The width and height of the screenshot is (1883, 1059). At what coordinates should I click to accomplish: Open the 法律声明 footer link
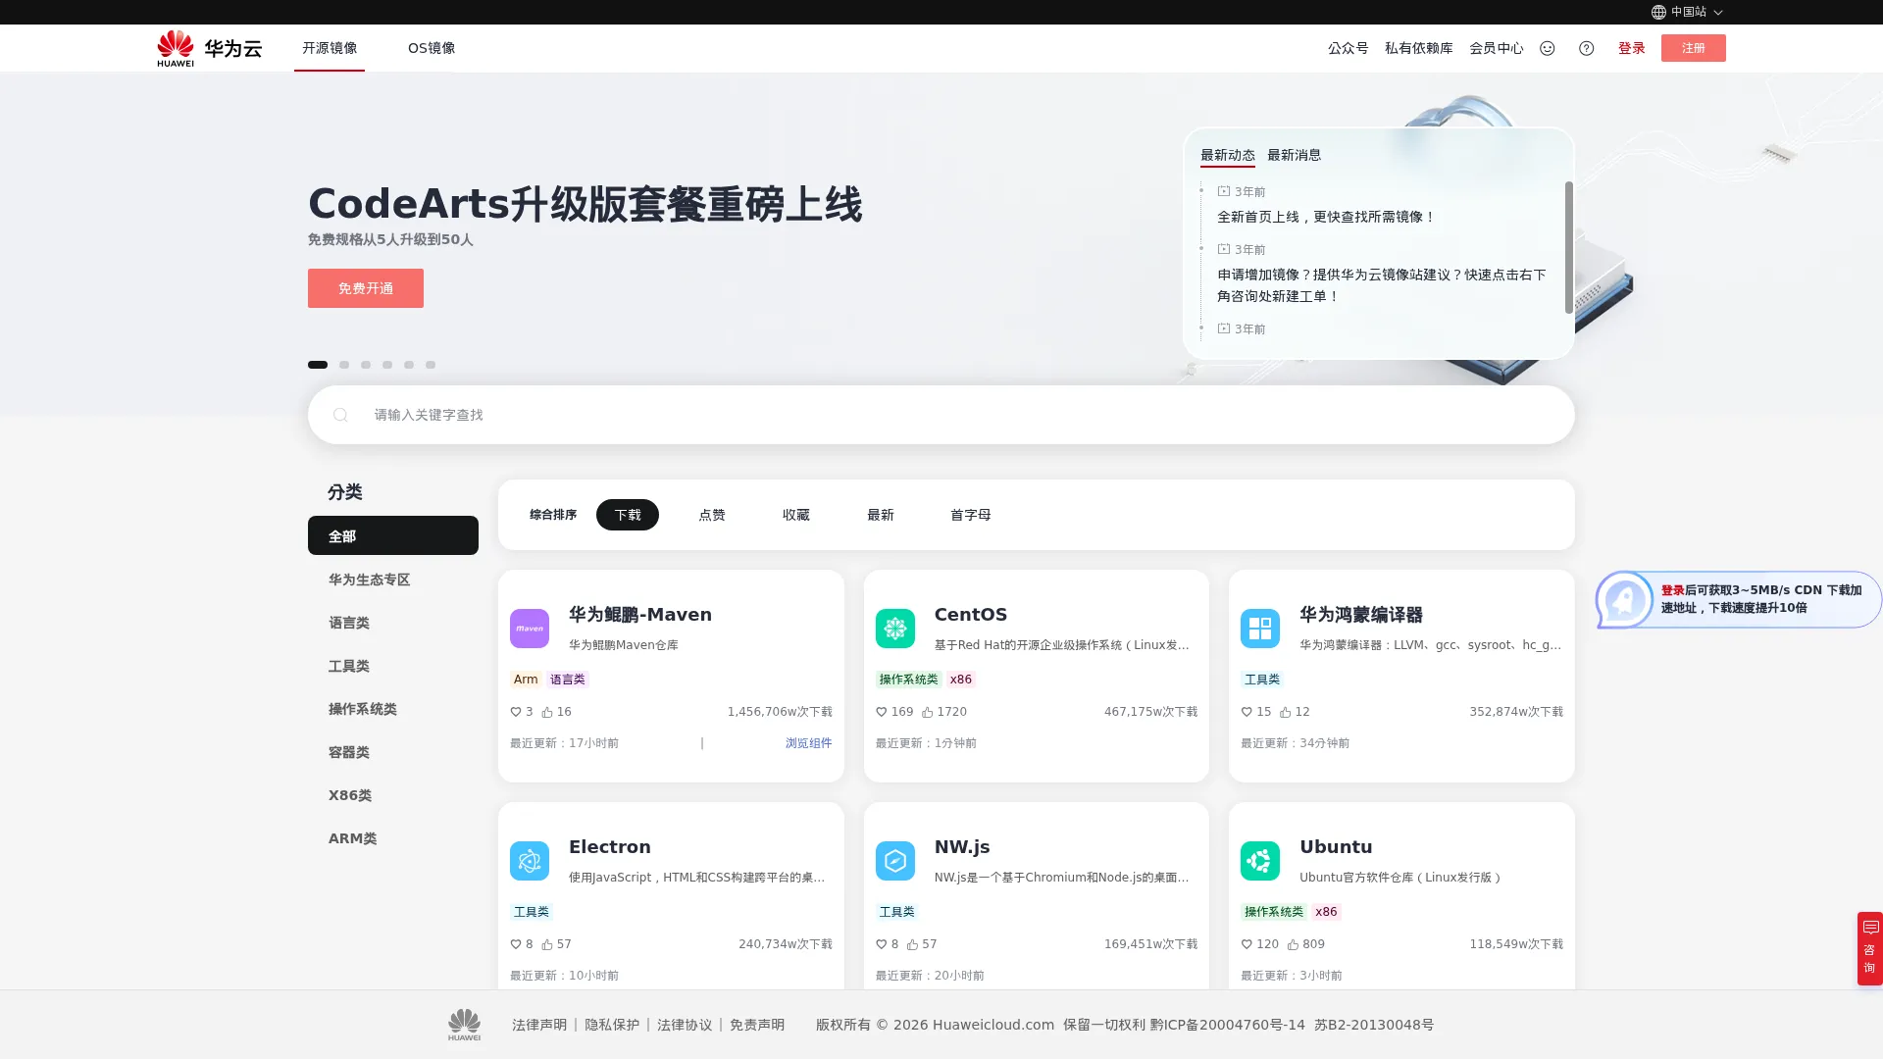(539, 1025)
